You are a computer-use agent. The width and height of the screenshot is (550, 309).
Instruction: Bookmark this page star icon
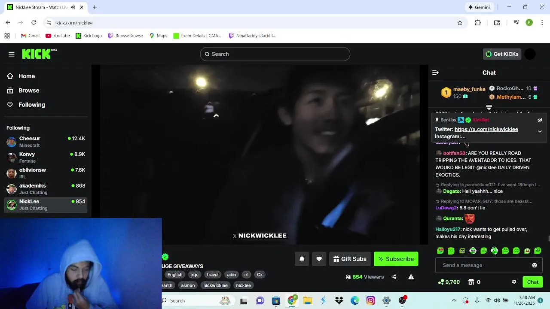coord(460,23)
